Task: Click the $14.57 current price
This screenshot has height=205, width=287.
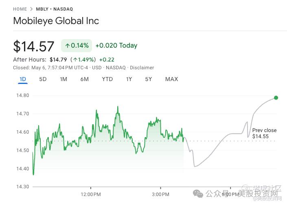Action: (34, 46)
